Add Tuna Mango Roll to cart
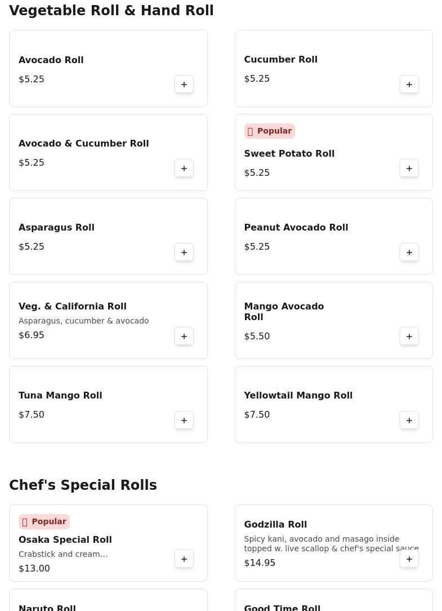The image size is (442, 611). pyautogui.click(x=184, y=420)
